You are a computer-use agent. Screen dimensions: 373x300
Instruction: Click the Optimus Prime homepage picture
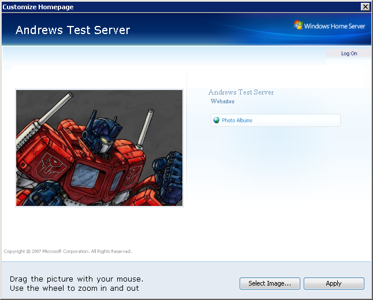click(99, 148)
